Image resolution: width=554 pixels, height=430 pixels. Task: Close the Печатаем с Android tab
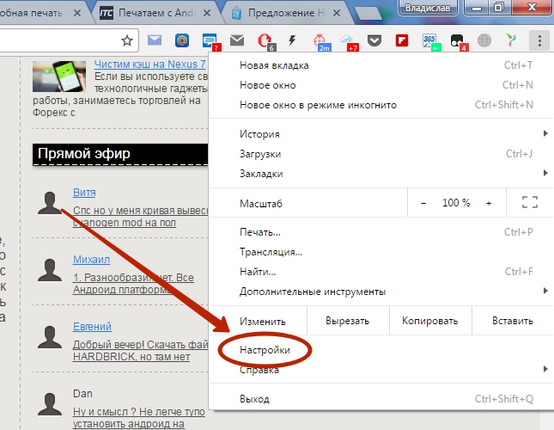coord(207,13)
